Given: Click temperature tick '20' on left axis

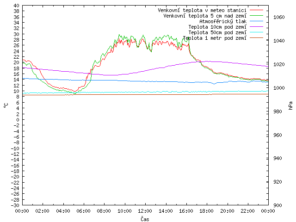Looking at the screenshot, I should [x=17, y=62].
